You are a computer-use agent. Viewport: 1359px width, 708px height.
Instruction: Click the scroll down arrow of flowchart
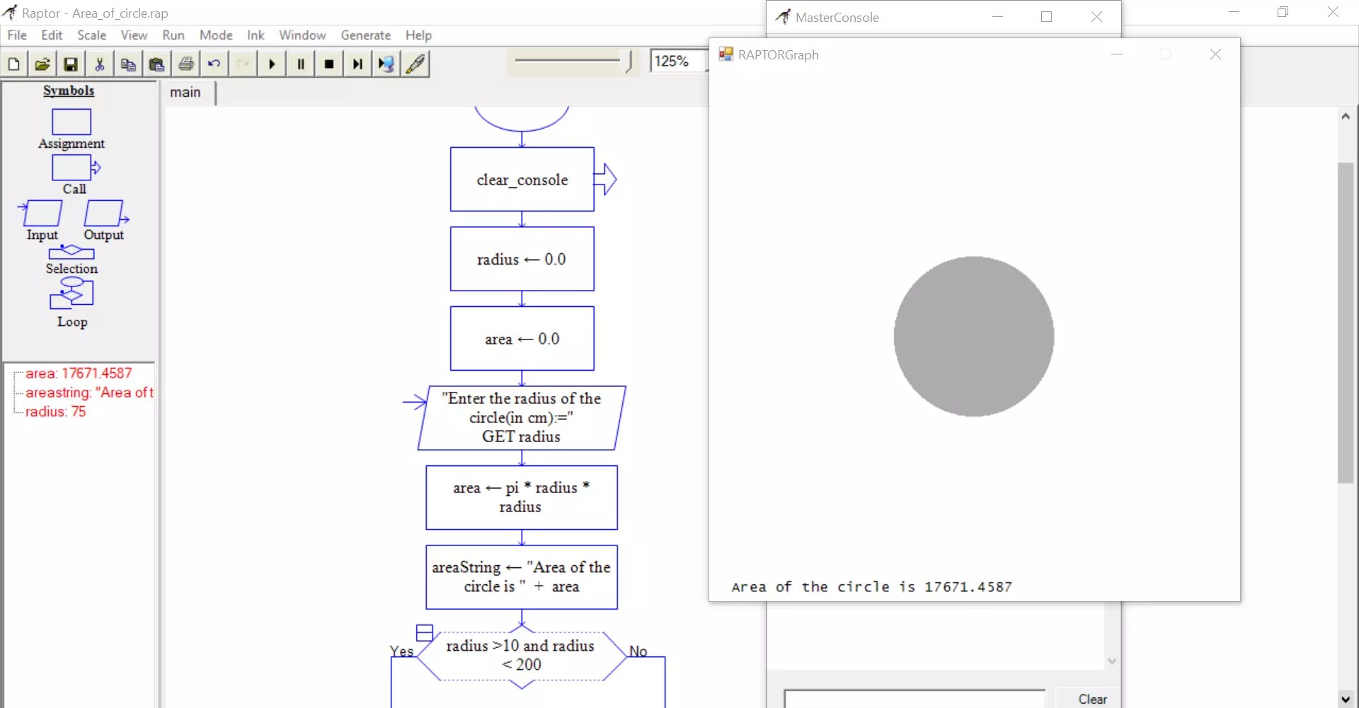click(1346, 699)
